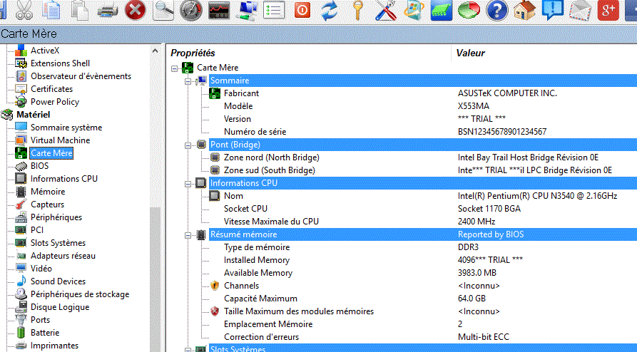
Task: Collapse the Pont (Bridge) section
Action: [188, 145]
